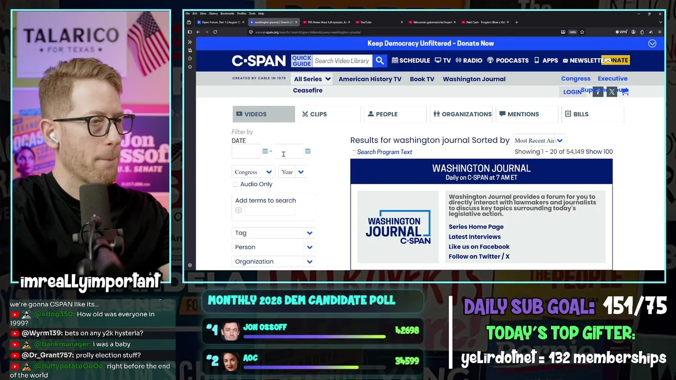Click the Login button
676x380 pixels.
(572, 92)
